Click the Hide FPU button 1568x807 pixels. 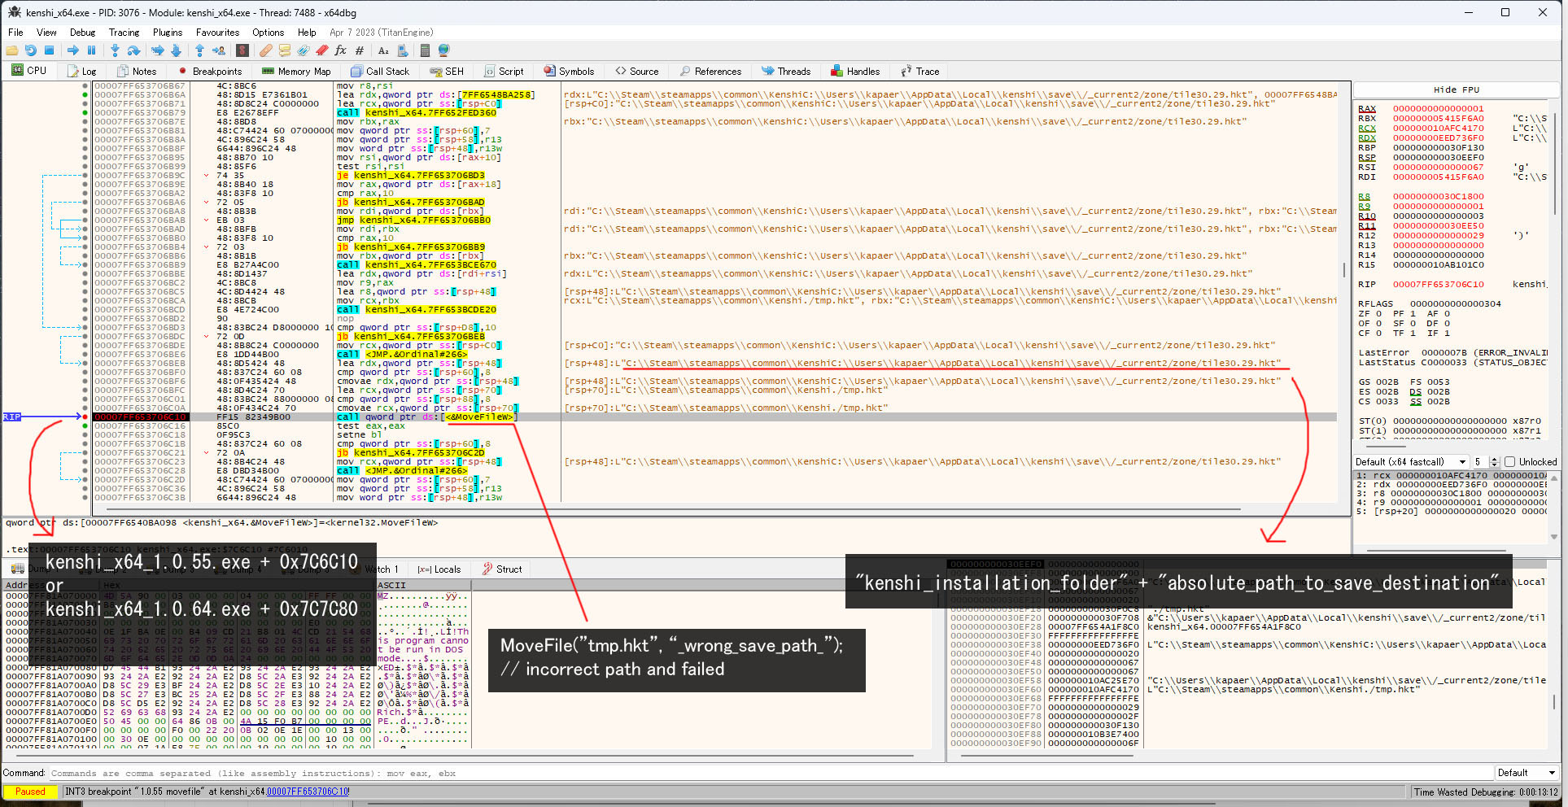(1457, 89)
